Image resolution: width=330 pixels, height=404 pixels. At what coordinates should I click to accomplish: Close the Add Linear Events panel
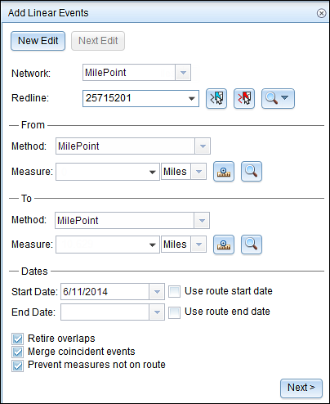tap(321, 13)
